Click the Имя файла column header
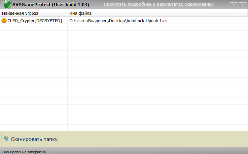Viewport: 248px width, 154px height. [x=157, y=13]
